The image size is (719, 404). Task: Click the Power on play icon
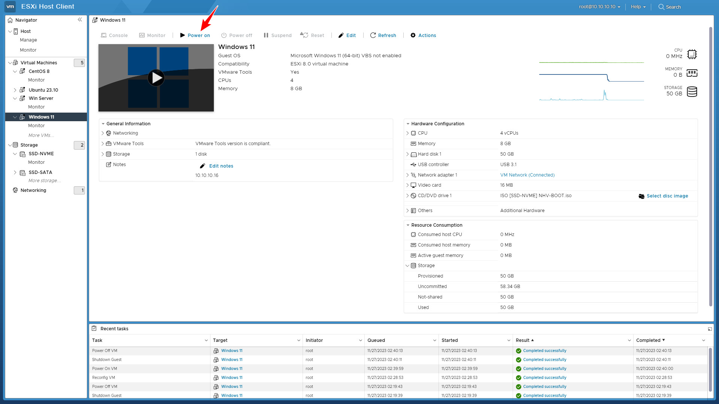(182, 35)
